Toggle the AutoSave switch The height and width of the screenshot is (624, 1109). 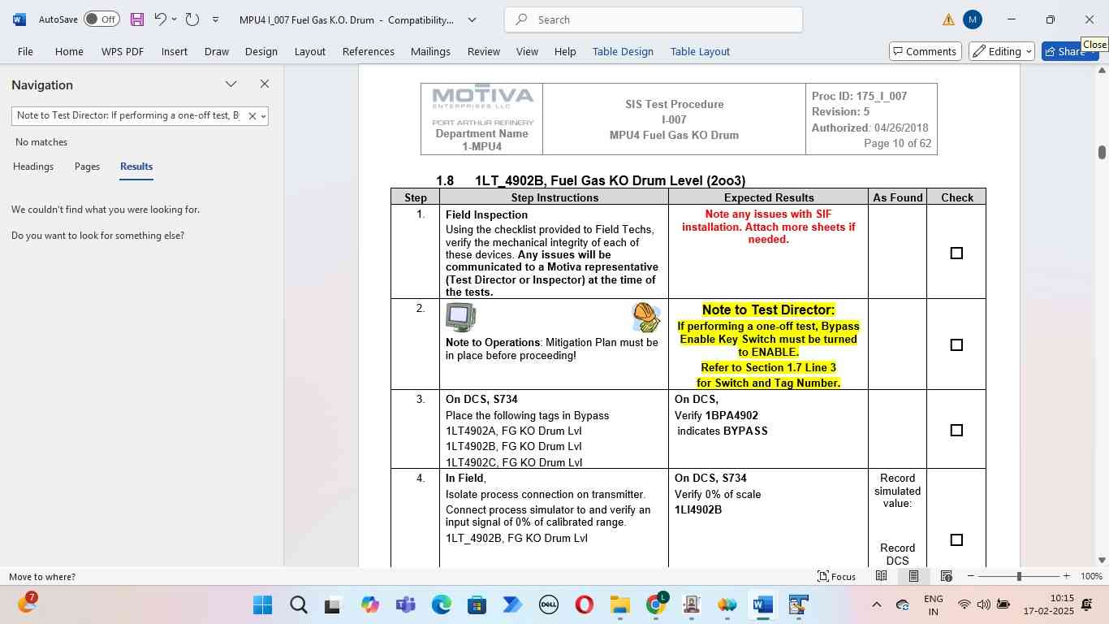tap(101, 19)
